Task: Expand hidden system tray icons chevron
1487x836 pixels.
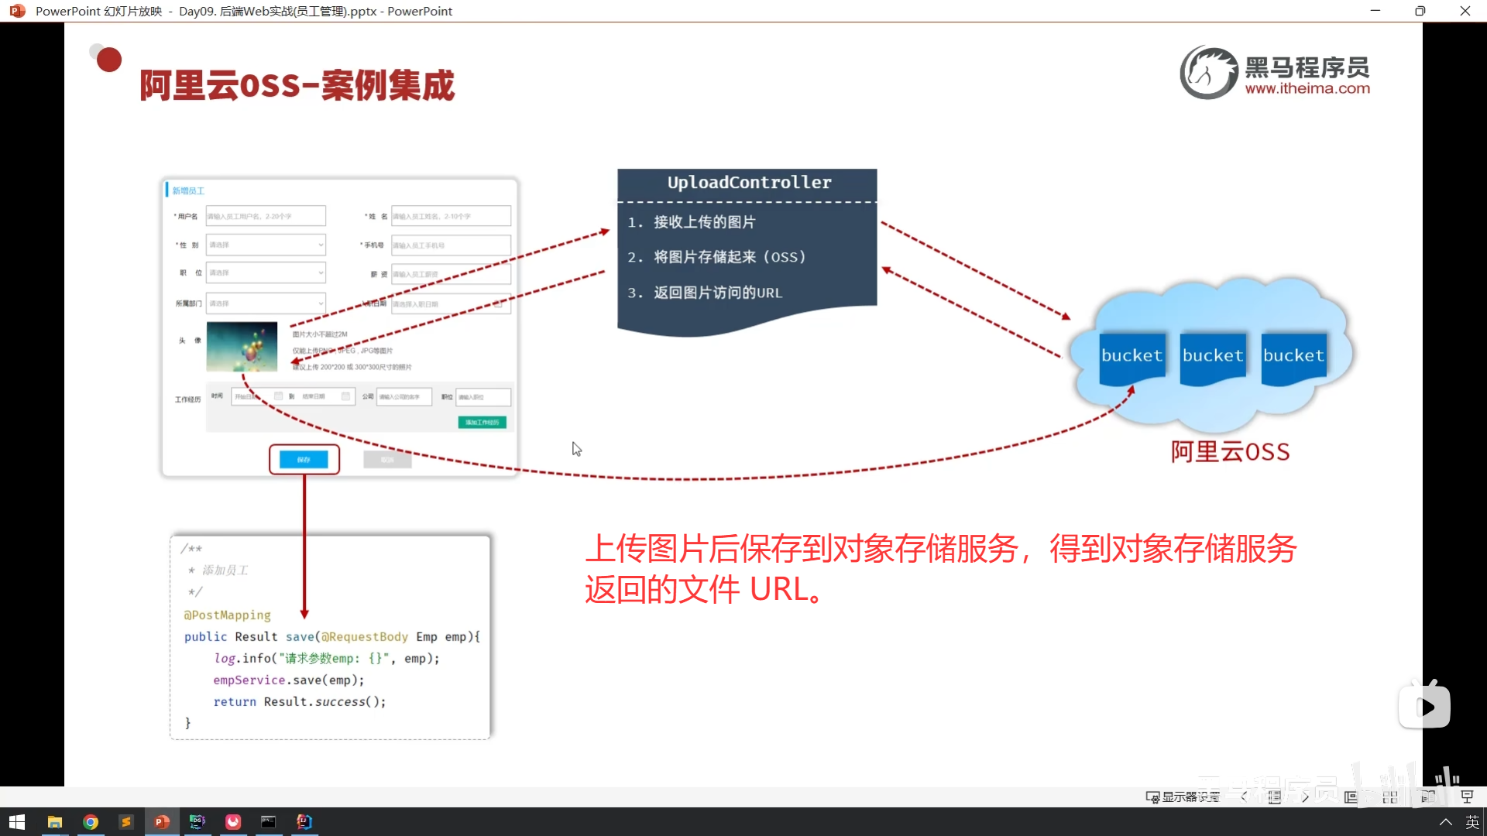Action: tap(1445, 821)
